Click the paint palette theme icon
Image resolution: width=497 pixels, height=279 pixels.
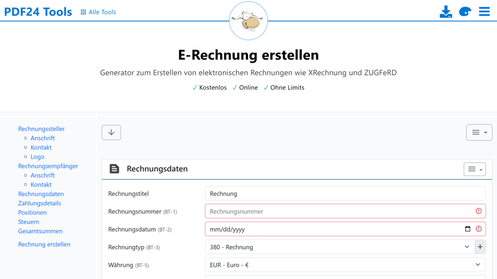(465, 12)
